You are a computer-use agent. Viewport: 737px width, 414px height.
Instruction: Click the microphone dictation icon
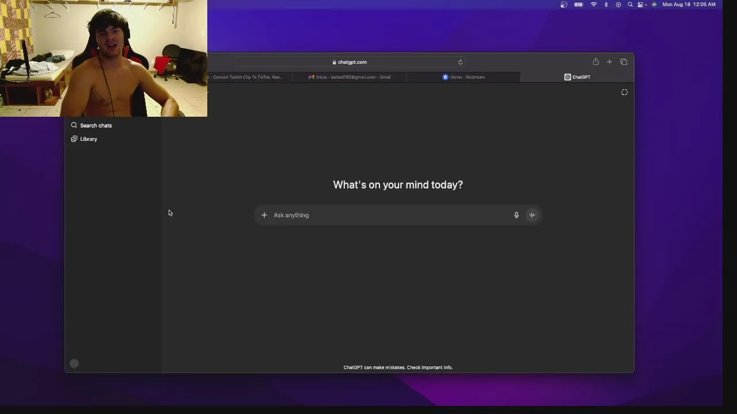pos(516,215)
